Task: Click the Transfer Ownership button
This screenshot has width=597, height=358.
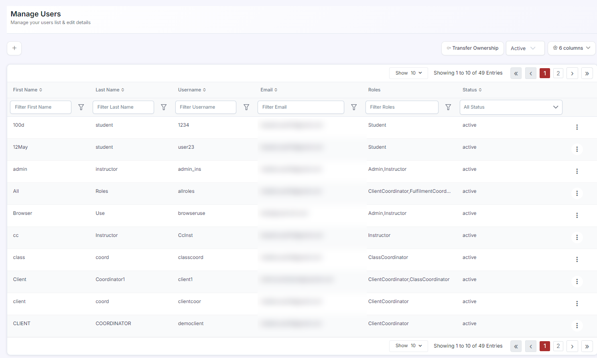Action: click(x=473, y=48)
